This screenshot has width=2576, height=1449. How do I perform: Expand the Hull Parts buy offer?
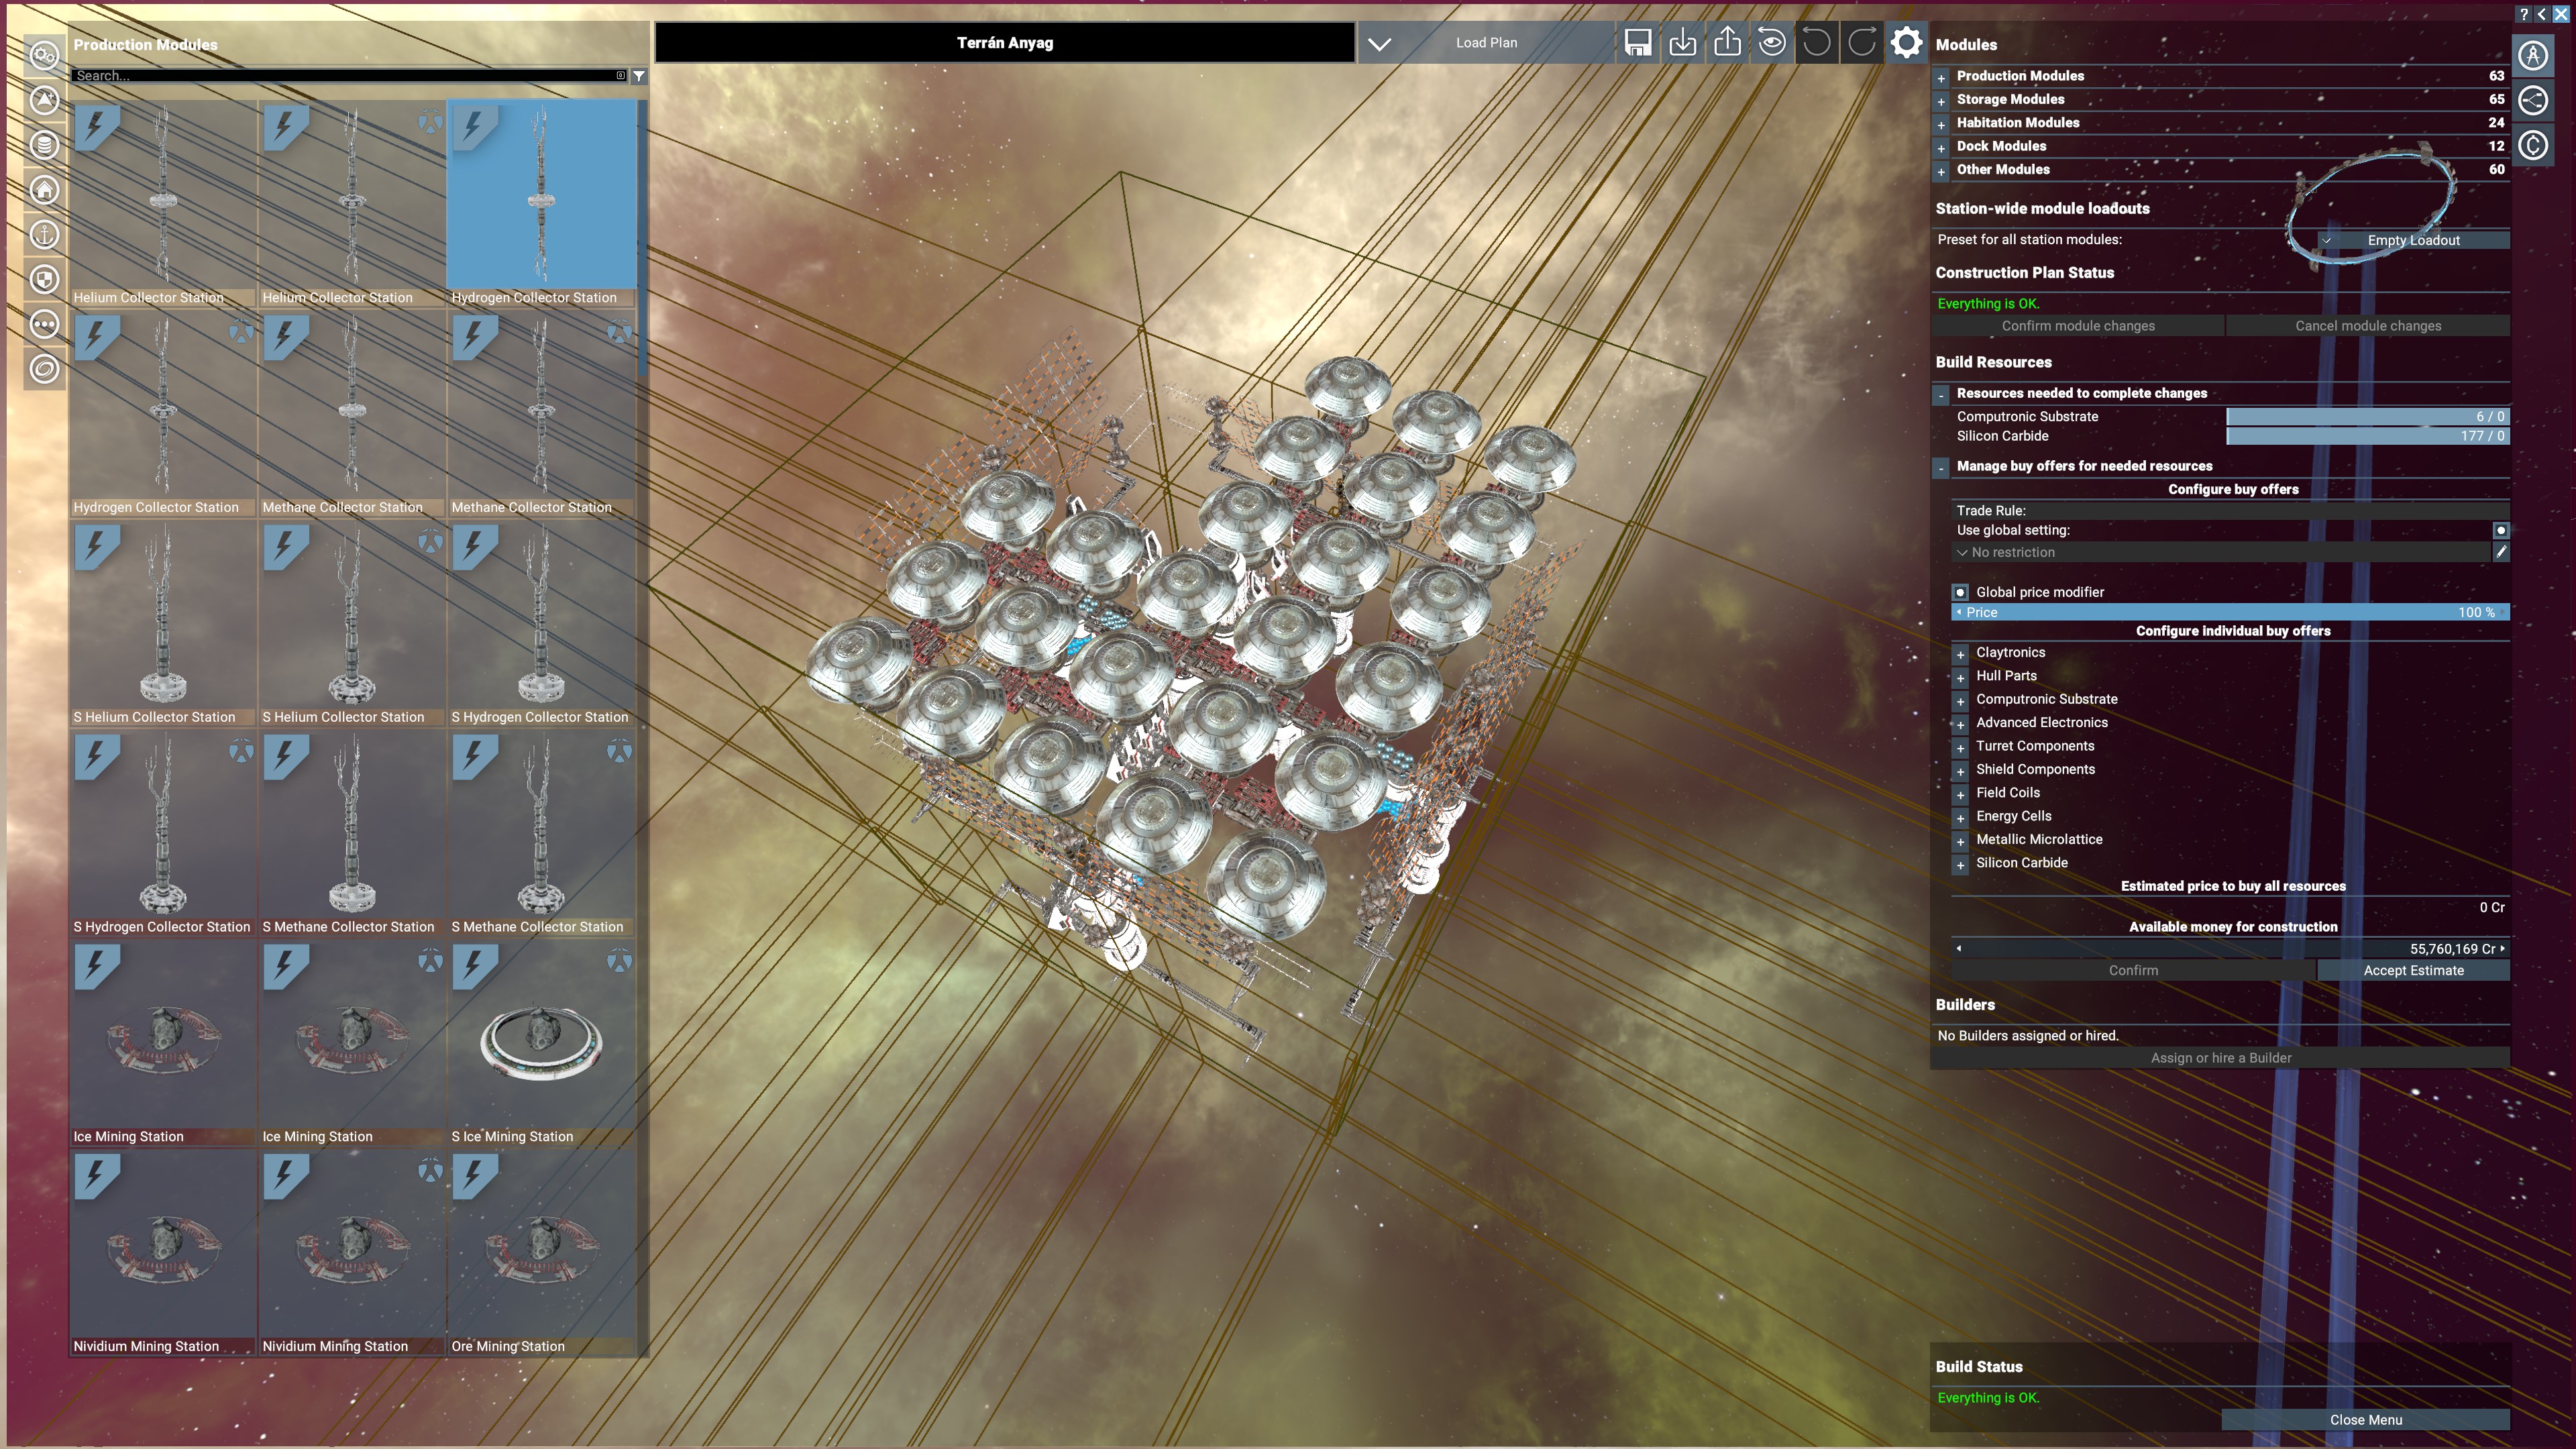point(1961,677)
